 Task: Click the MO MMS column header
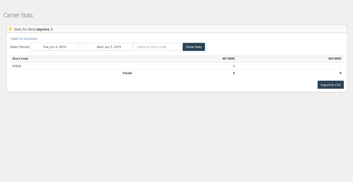tap(335, 59)
